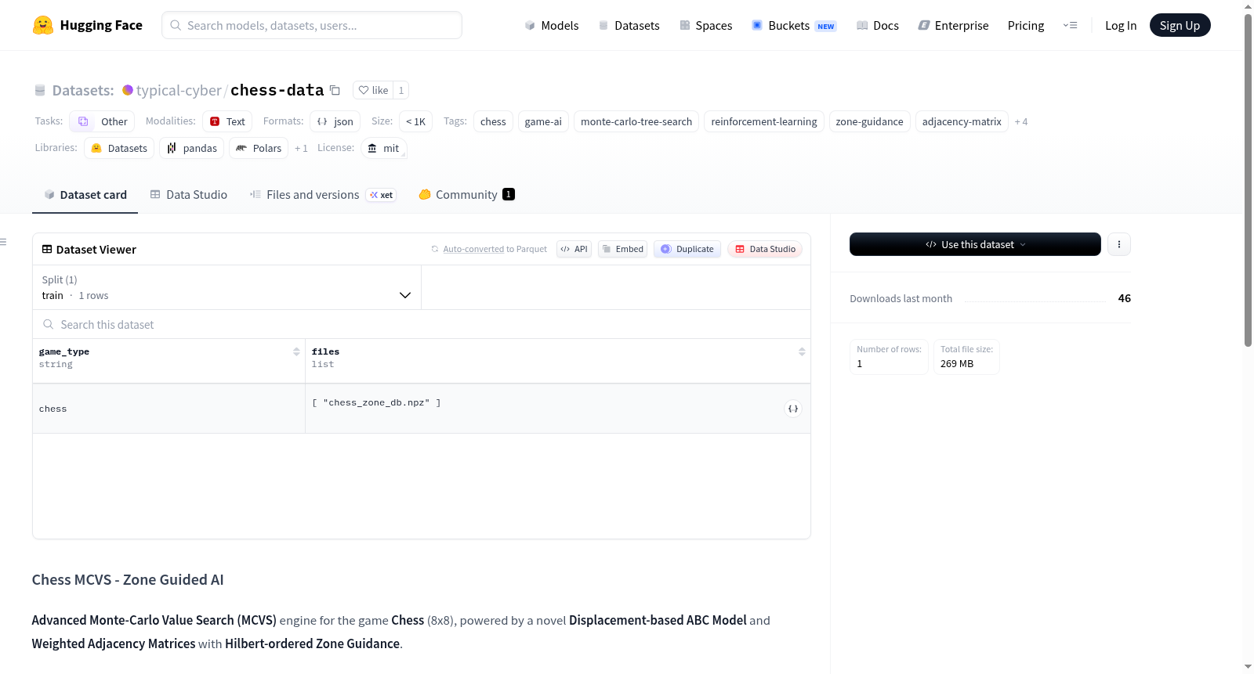Focus the Search this dataset field

pyautogui.click(x=422, y=324)
